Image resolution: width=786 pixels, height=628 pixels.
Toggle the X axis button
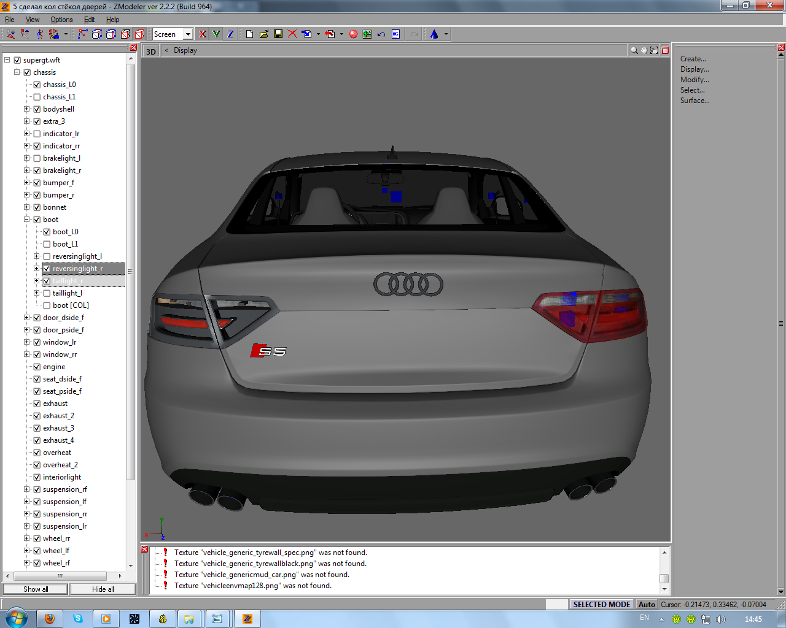coord(203,34)
